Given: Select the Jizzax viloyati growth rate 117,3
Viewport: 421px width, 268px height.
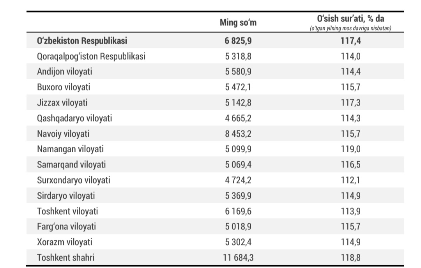Looking at the screenshot, I should click(351, 102).
